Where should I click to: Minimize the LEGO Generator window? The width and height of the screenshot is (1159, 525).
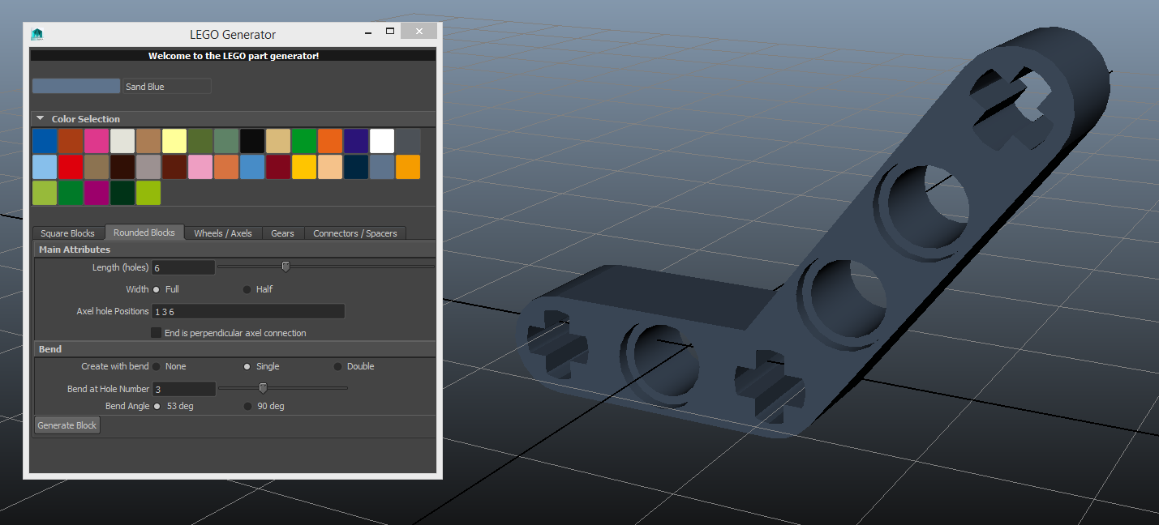[x=369, y=32]
